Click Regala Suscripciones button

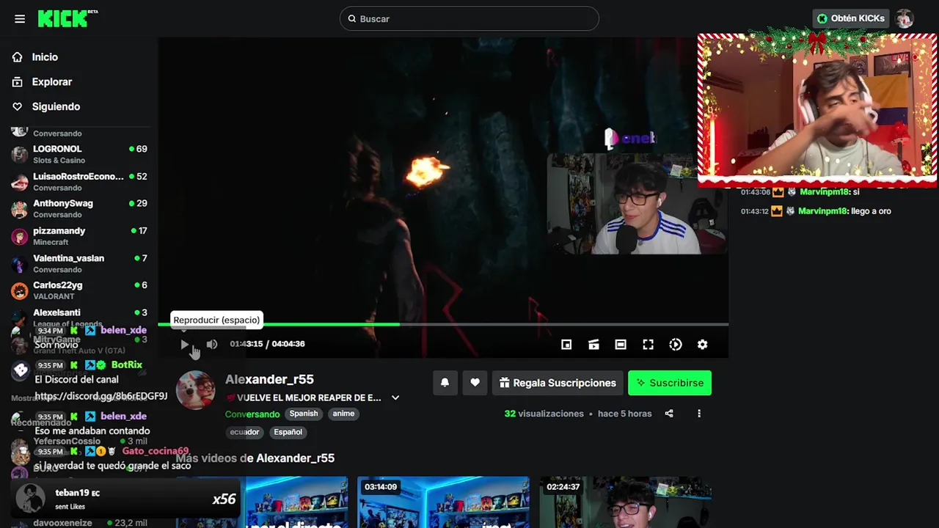tap(558, 383)
